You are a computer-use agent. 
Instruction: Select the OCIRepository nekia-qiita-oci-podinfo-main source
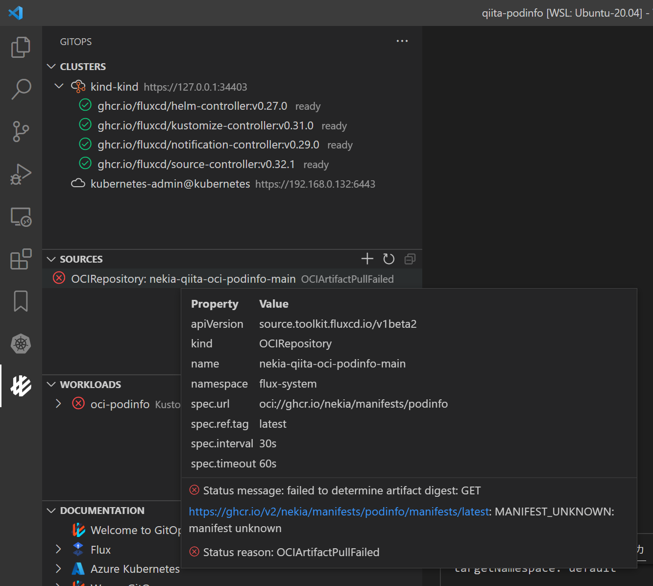183,279
